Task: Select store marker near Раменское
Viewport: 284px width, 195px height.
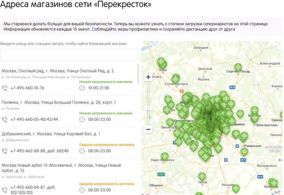Action: 244,151
